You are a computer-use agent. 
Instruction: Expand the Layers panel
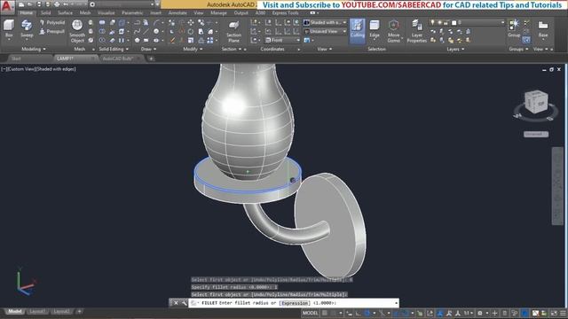click(x=455, y=49)
